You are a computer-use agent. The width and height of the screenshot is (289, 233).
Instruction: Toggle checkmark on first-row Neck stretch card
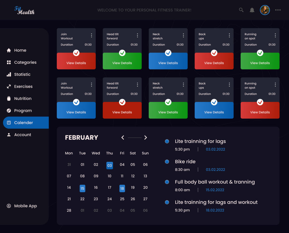[168, 53]
